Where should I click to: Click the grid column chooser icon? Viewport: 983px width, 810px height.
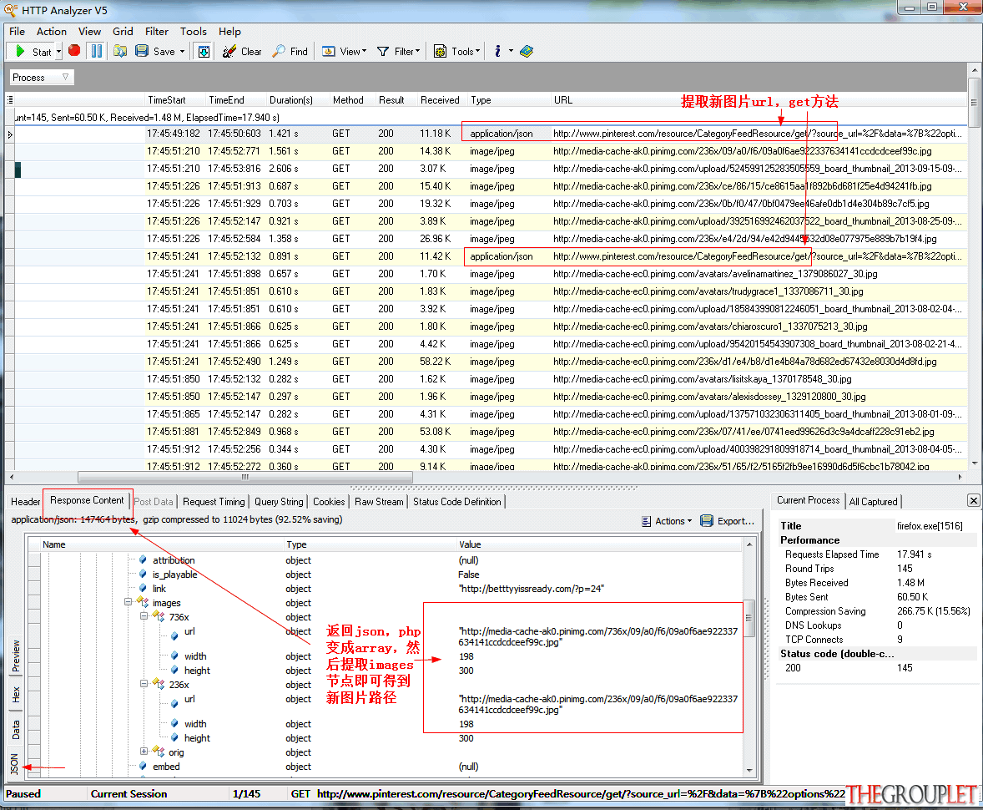point(9,99)
